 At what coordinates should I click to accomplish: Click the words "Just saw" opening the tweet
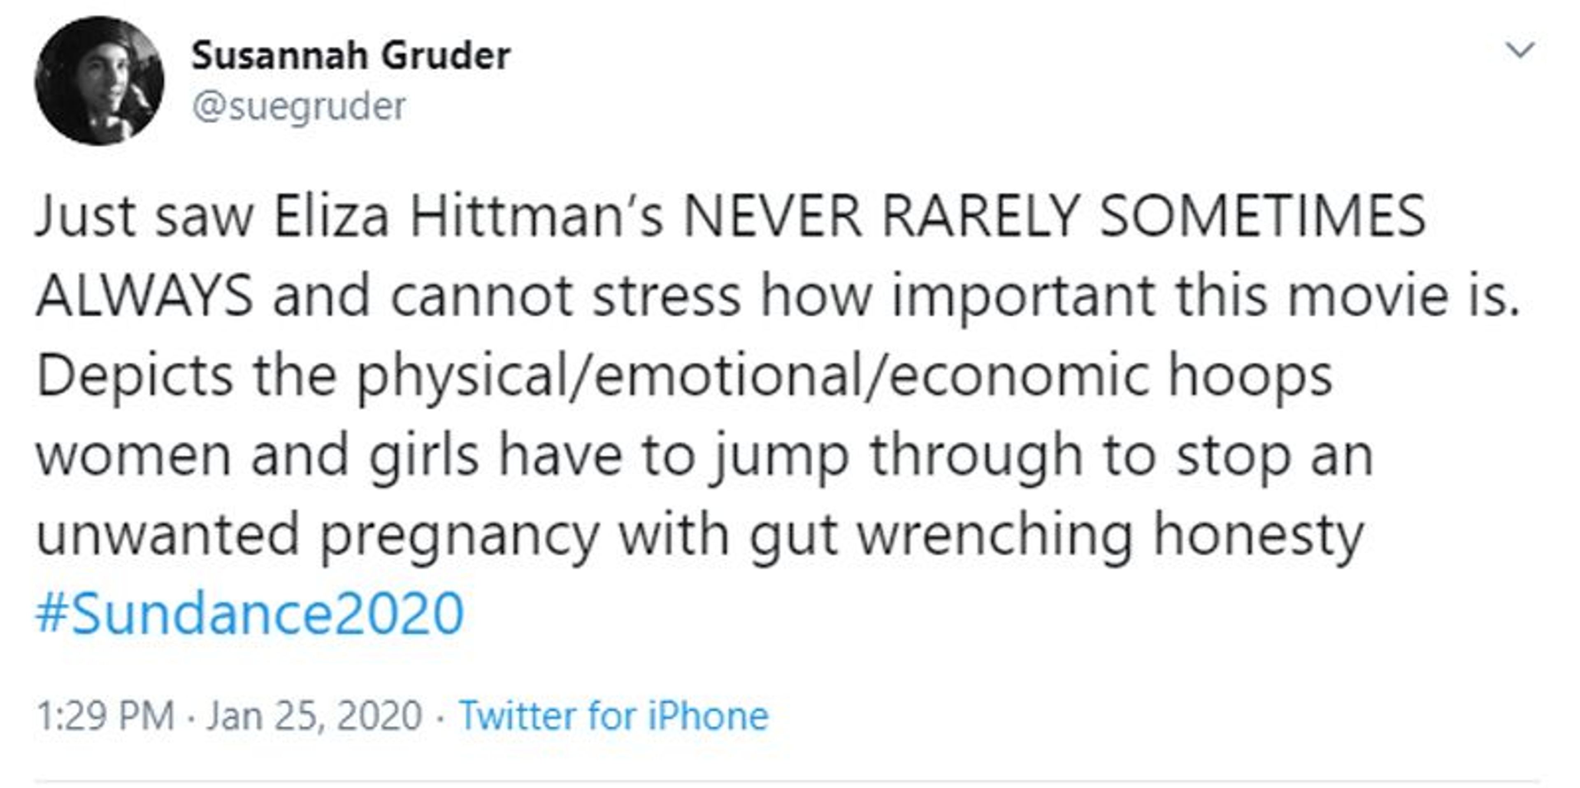click(x=144, y=216)
